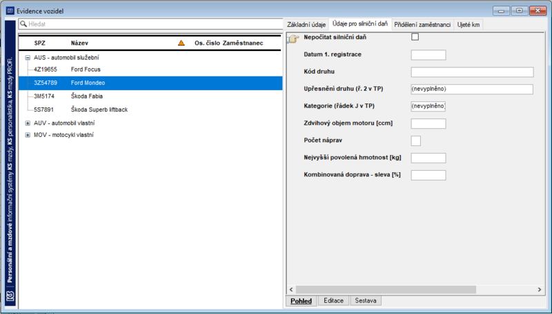Click the left scroll arrow
Image resolution: width=552 pixels, height=314 pixels.
pyautogui.click(x=291, y=290)
